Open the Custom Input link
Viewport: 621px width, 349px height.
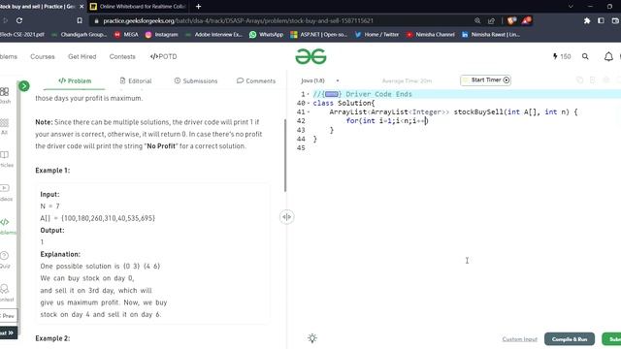point(520,339)
